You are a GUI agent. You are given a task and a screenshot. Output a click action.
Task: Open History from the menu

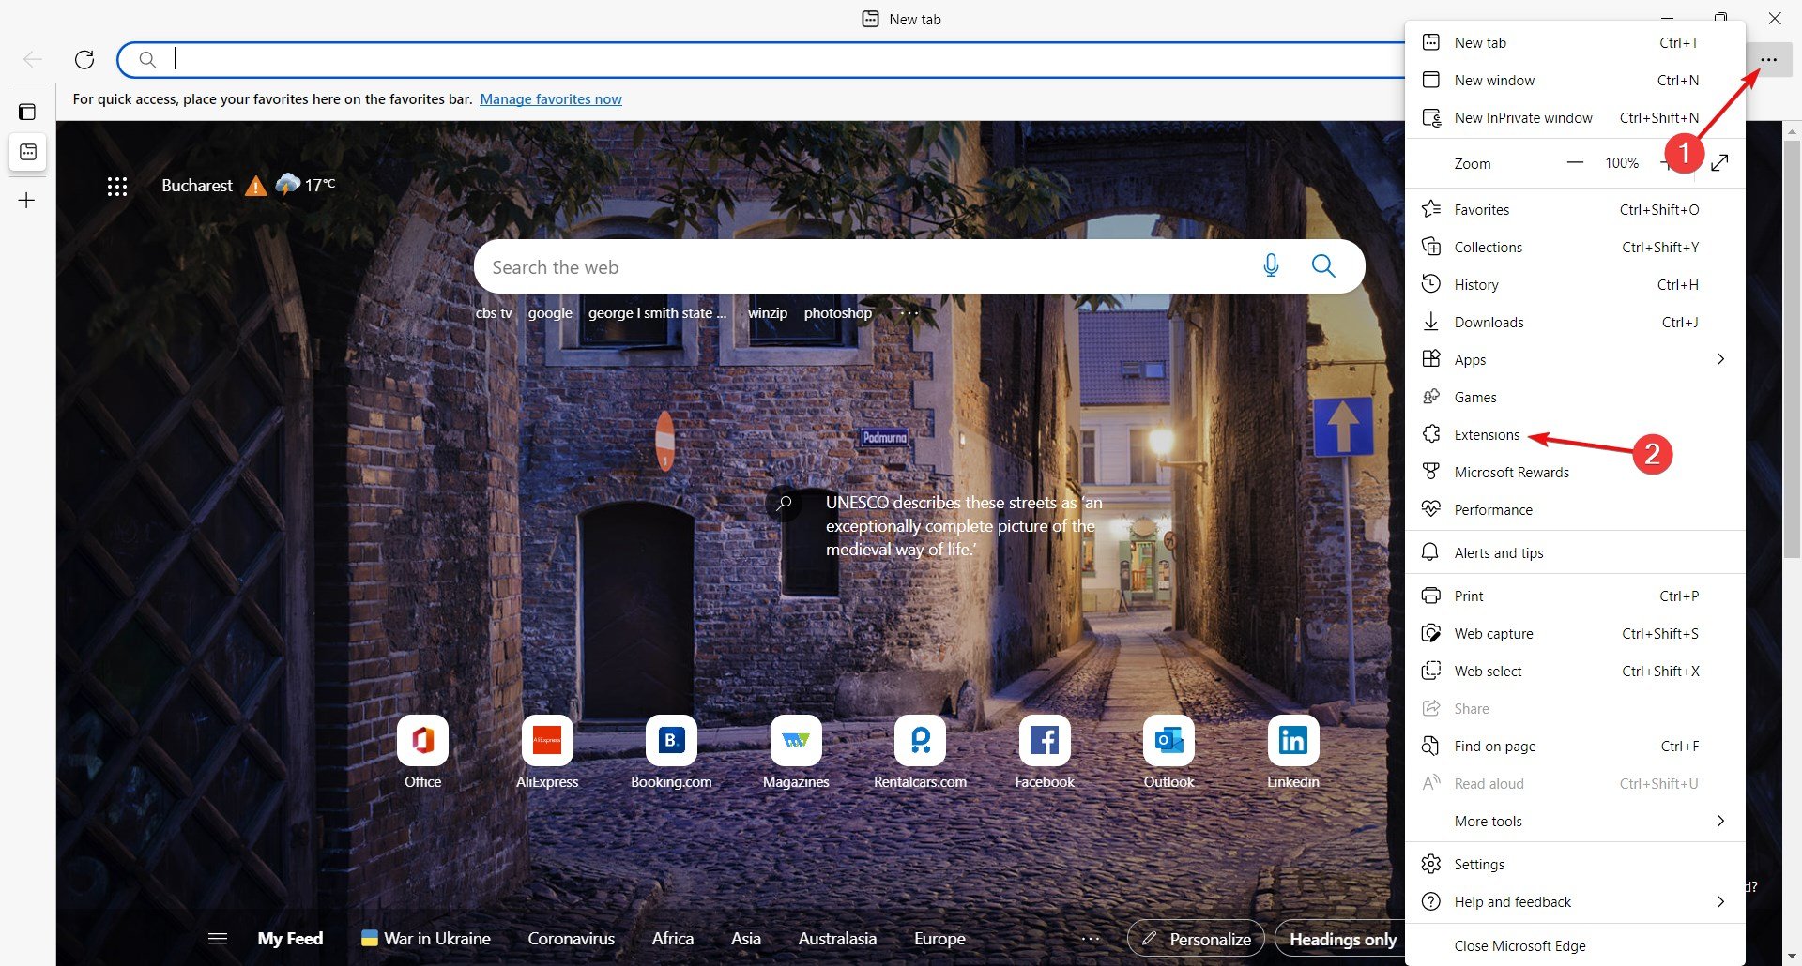point(1575,284)
